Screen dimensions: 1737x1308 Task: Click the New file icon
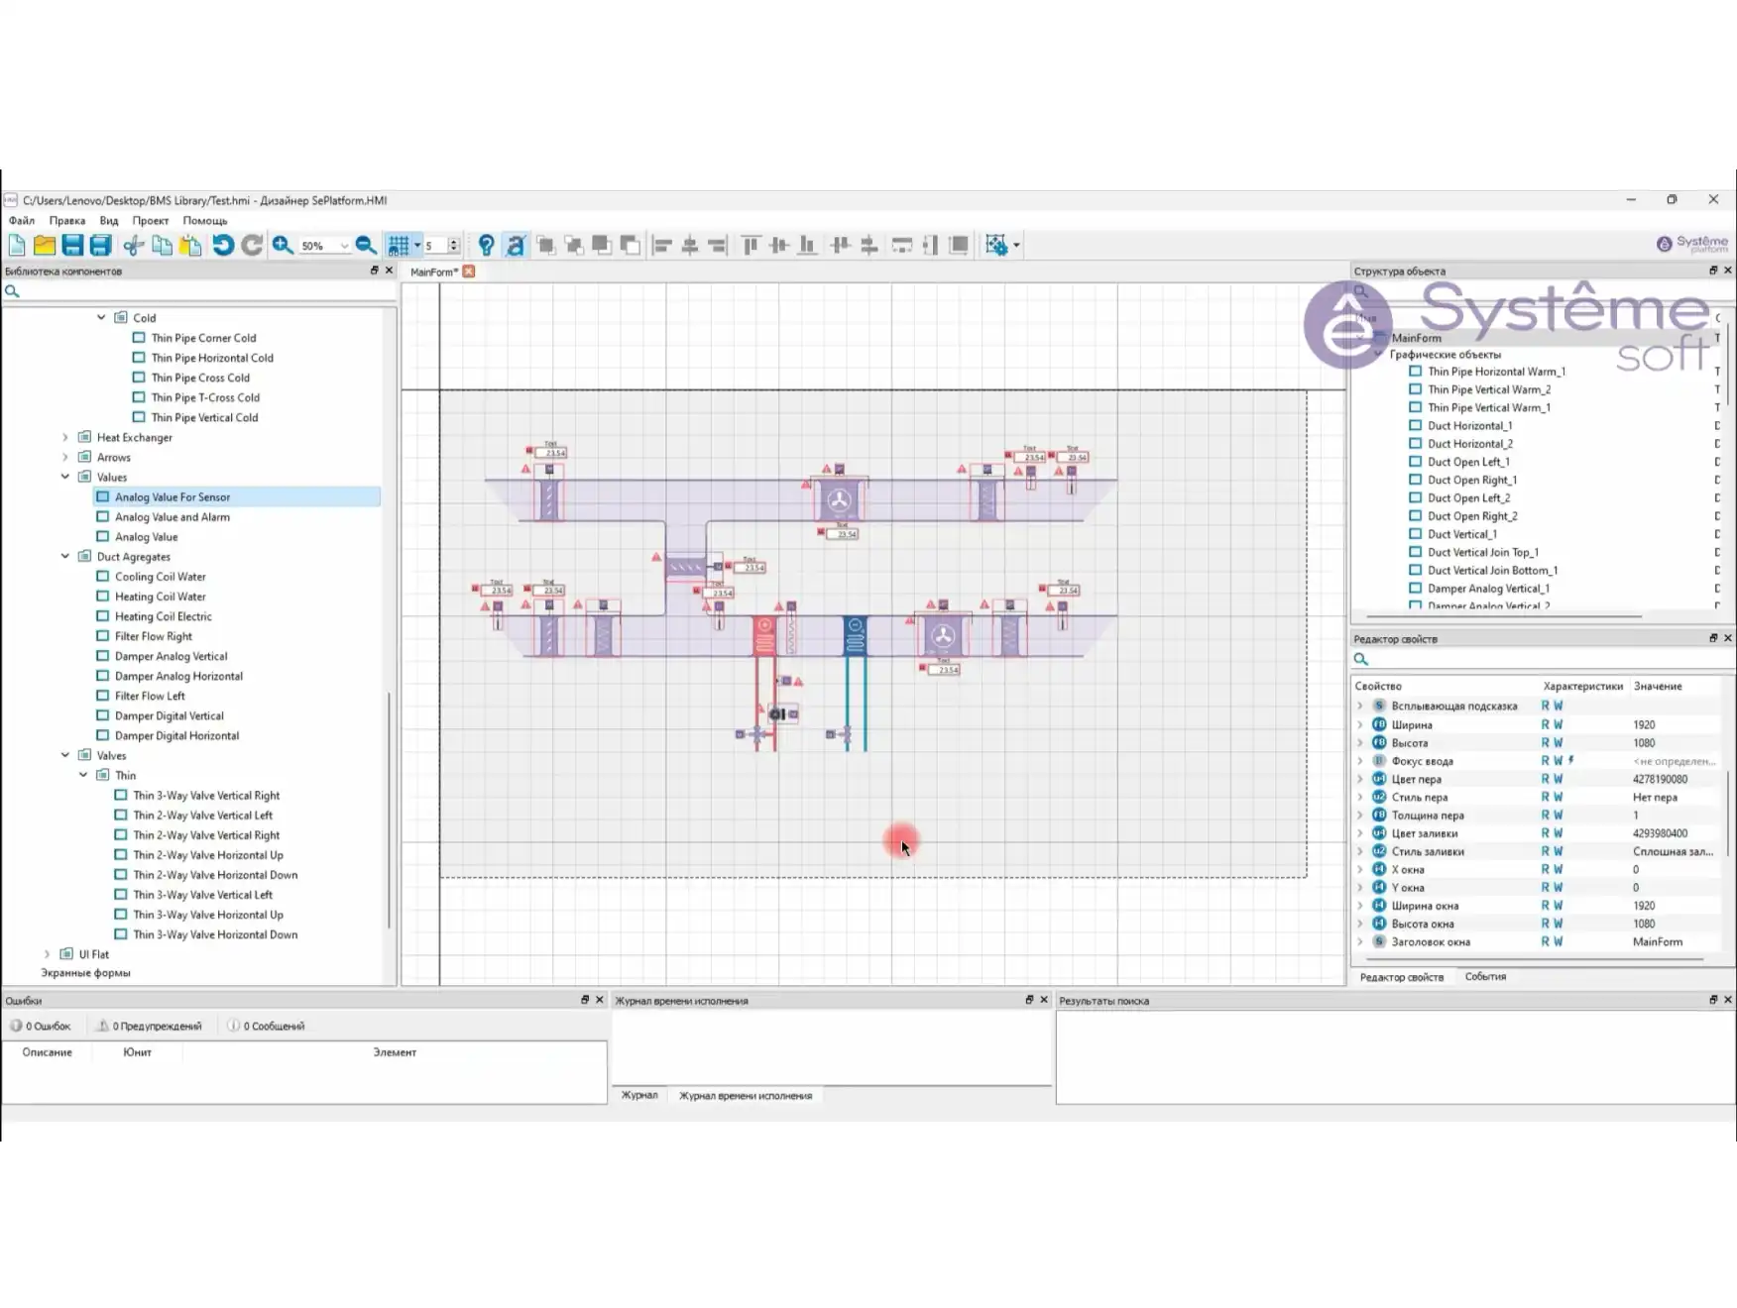[x=17, y=246]
